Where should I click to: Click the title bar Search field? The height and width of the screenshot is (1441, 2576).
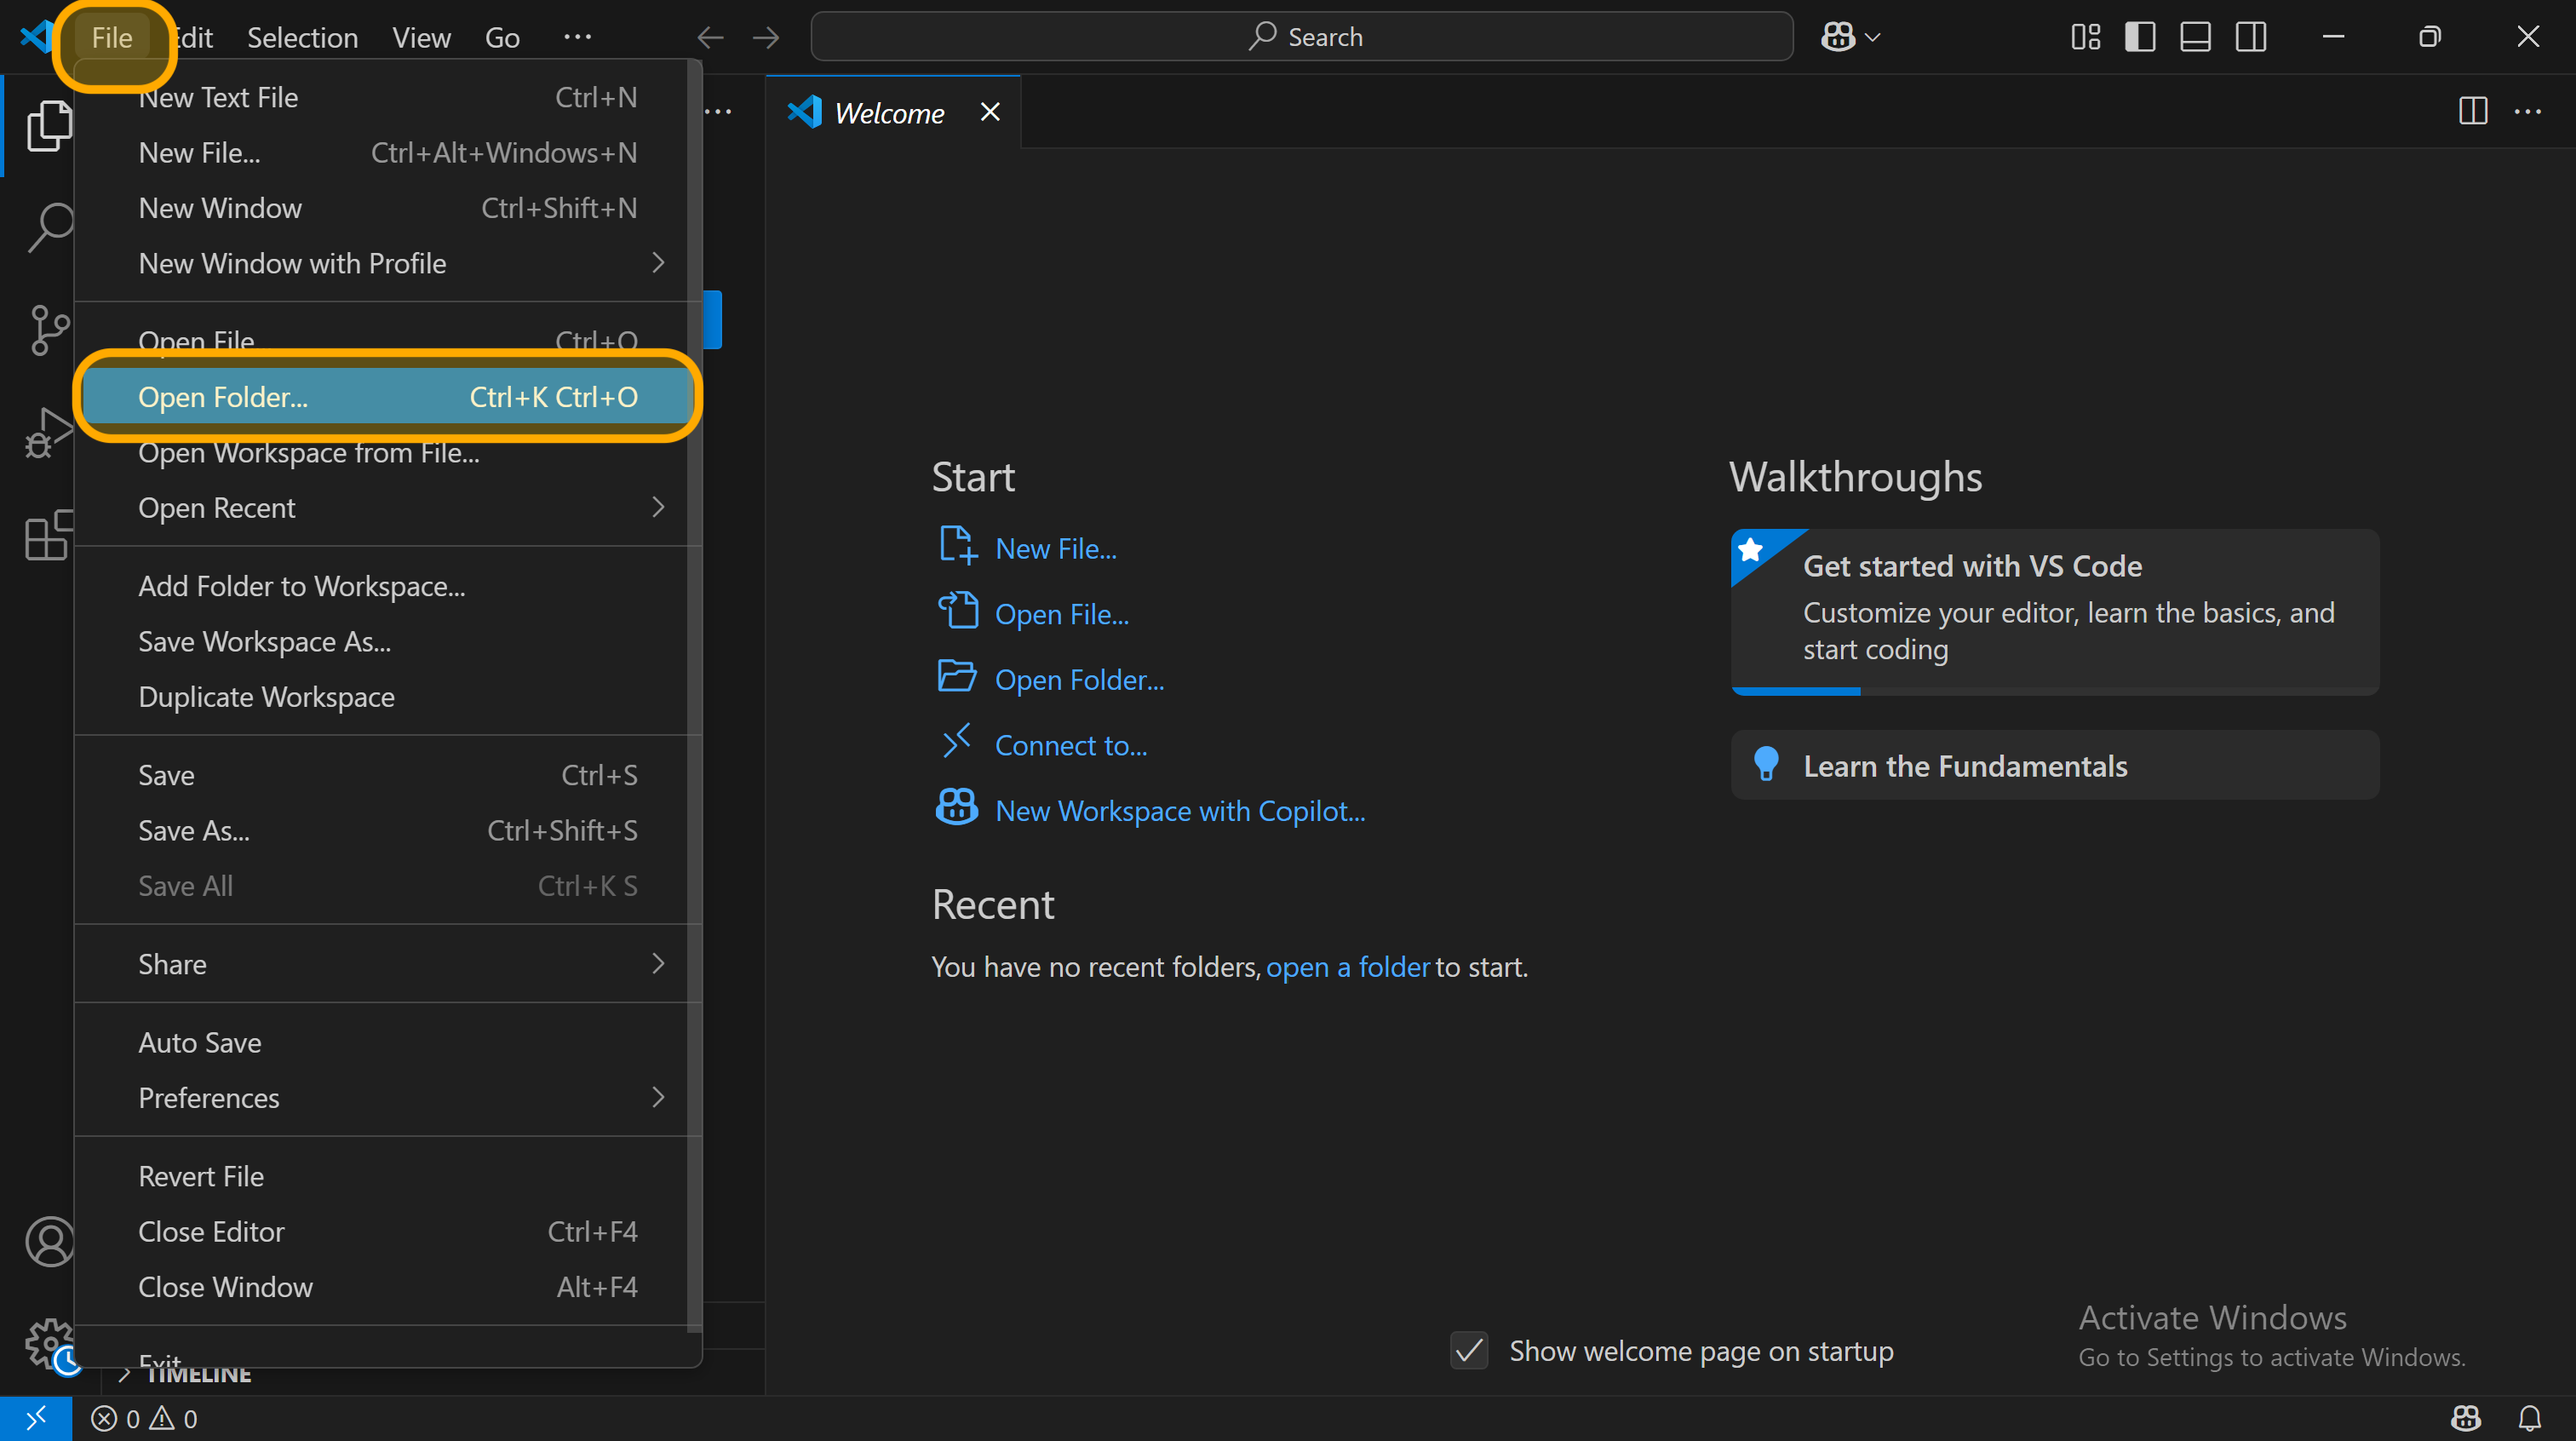(x=1302, y=37)
